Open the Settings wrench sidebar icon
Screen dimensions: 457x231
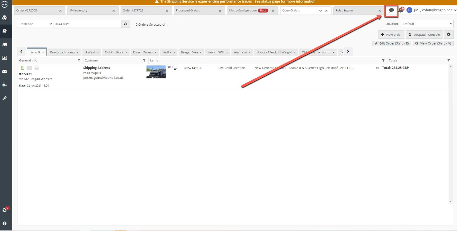(x=5, y=98)
